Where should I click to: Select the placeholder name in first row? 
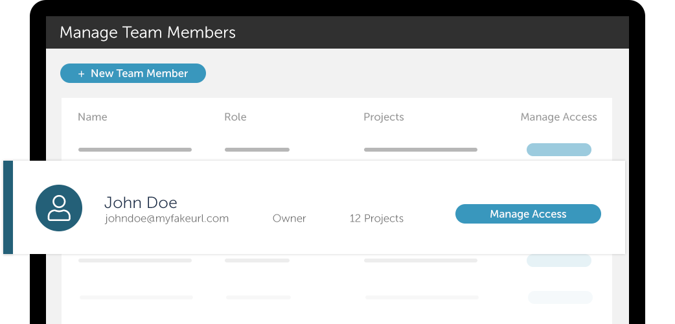point(135,150)
